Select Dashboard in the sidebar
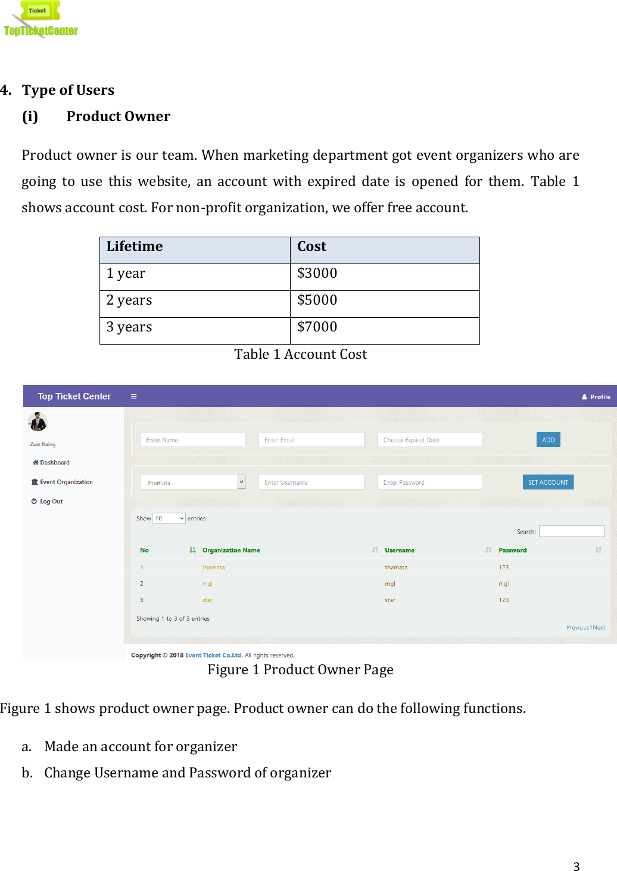The image size is (617, 871). pyautogui.click(x=54, y=462)
